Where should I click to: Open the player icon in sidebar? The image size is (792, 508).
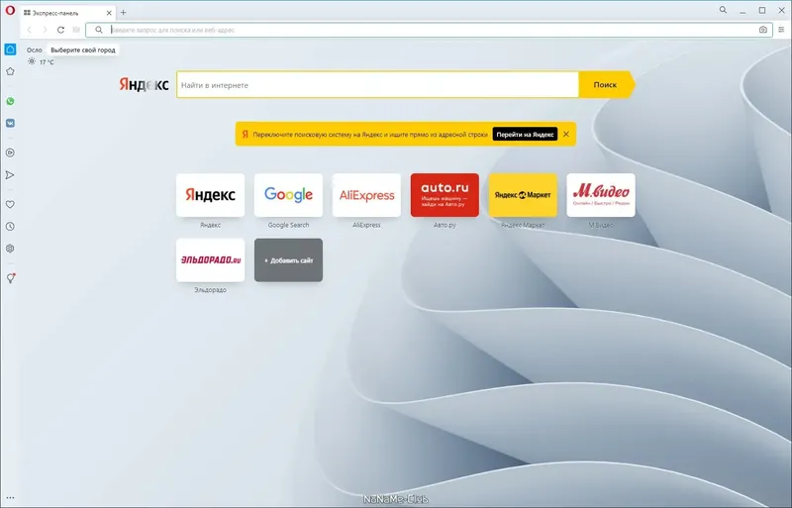click(x=10, y=152)
